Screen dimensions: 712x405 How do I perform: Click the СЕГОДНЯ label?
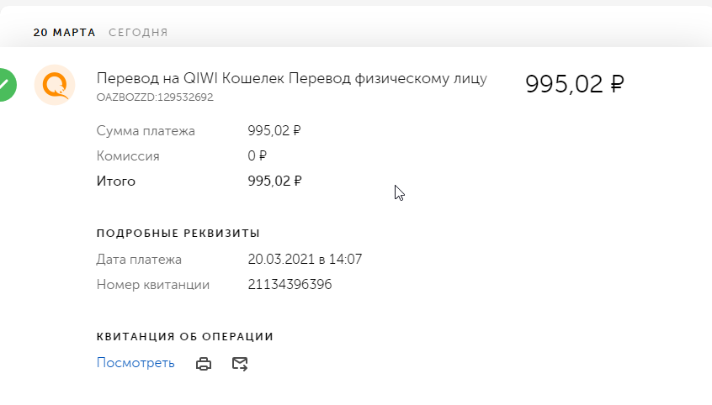coord(138,33)
